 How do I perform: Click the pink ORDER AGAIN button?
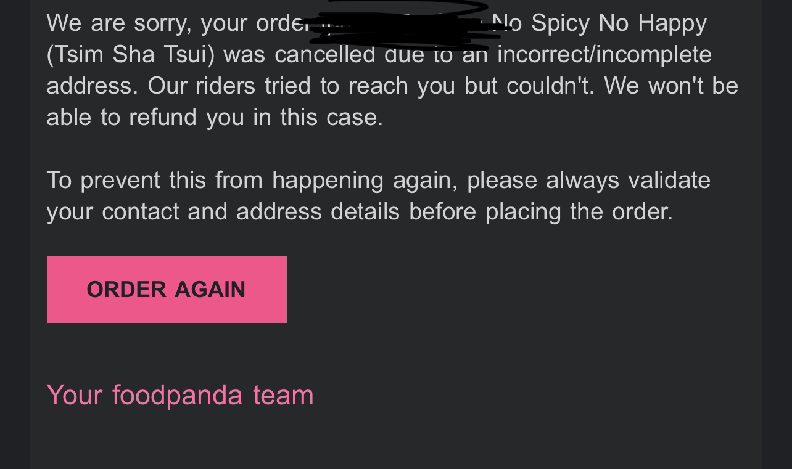(x=167, y=290)
